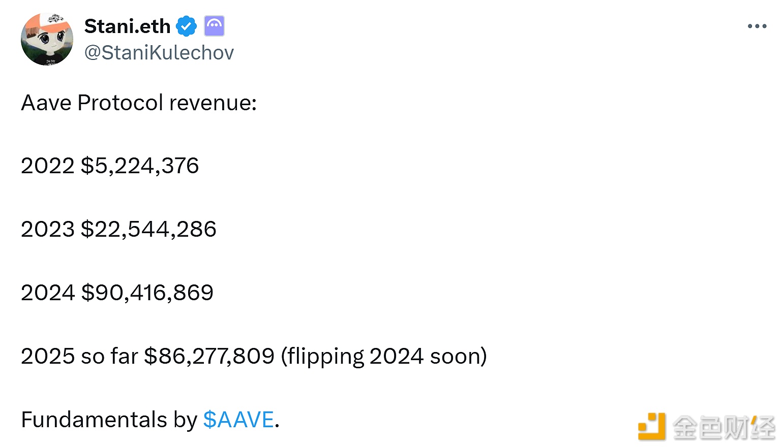
Task: Click the 金色财经 watermark text
Action: pyautogui.click(x=723, y=427)
